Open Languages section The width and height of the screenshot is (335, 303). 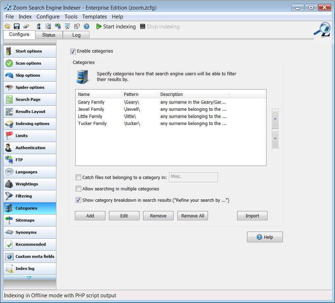pyautogui.click(x=30, y=172)
